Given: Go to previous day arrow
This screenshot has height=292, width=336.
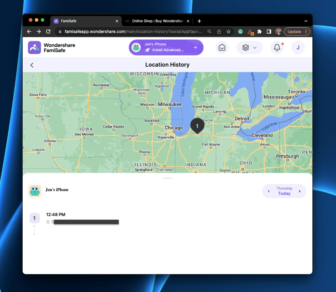Looking at the screenshot, I should point(268,191).
